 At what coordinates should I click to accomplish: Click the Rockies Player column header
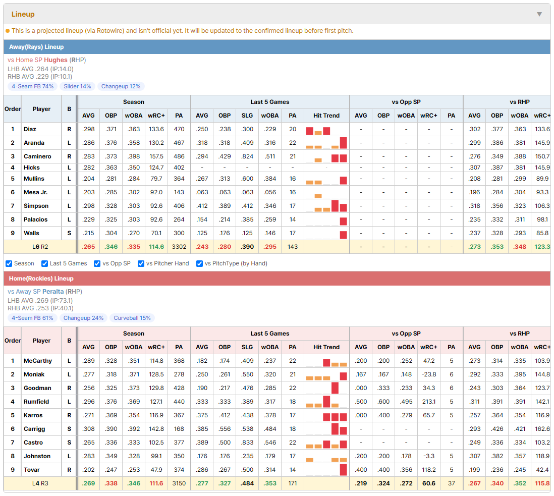pos(42,341)
